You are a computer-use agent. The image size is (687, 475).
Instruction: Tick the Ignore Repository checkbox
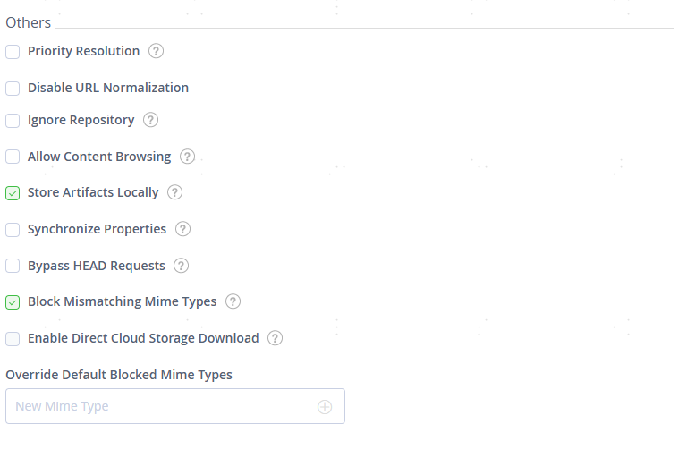tap(13, 121)
